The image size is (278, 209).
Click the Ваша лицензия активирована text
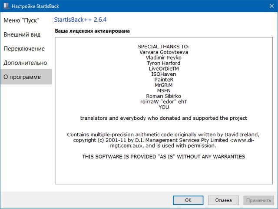click(92, 31)
